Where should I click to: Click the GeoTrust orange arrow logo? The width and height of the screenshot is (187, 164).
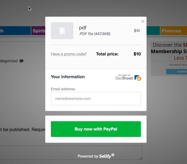click(x=138, y=78)
